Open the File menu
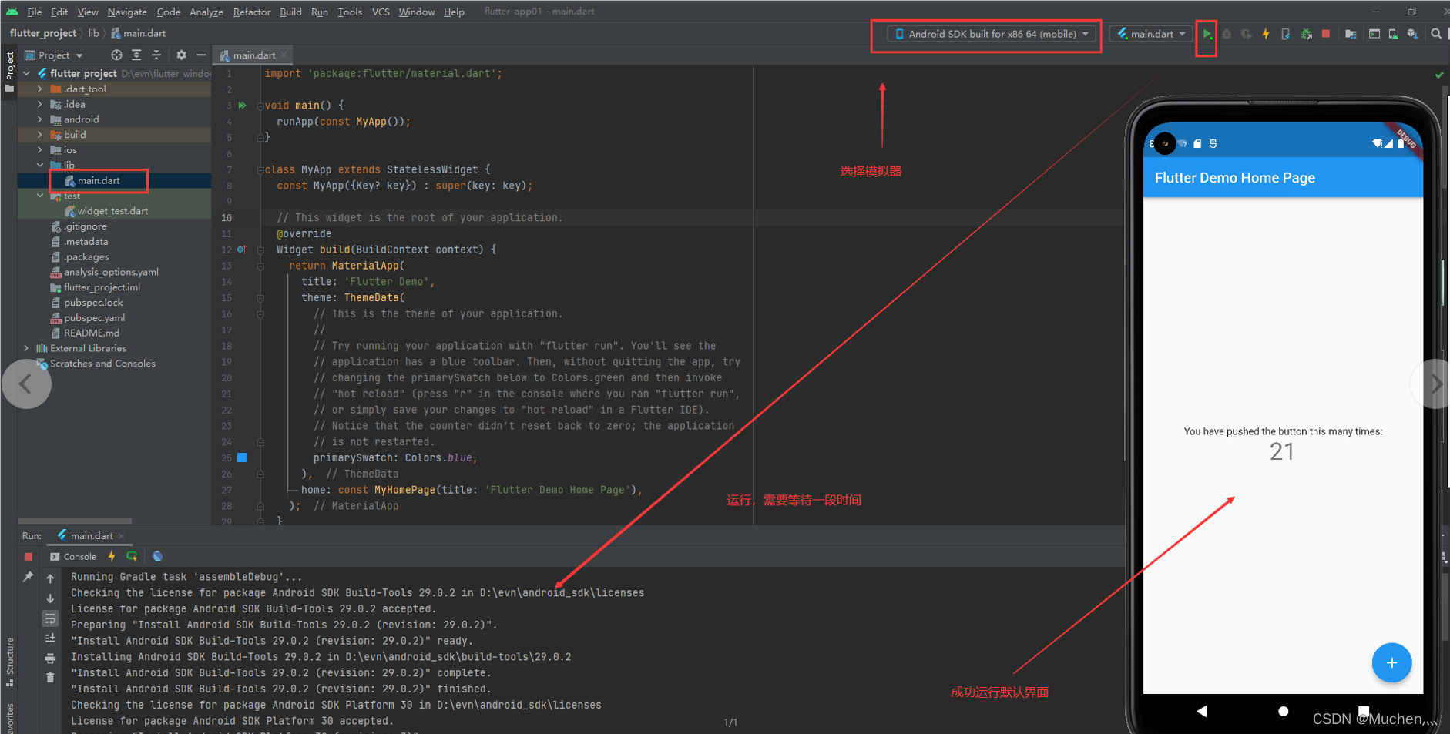This screenshot has height=734, width=1450. pos(35,12)
